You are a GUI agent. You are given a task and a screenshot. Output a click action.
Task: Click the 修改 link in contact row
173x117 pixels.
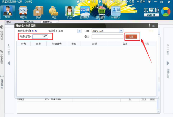click(144, 99)
